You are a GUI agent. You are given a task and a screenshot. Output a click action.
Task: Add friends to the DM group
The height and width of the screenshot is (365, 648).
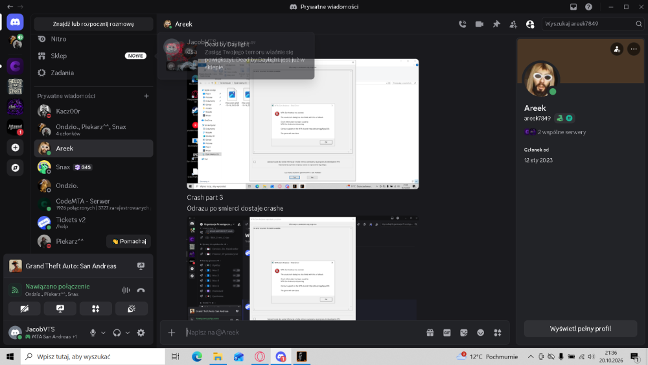coord(513,24)
